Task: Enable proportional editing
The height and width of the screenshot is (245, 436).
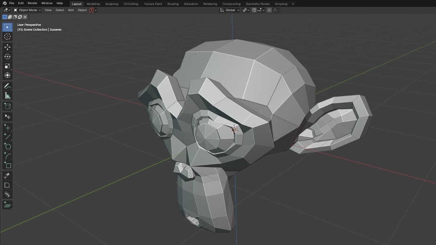Action: (269, 10)
